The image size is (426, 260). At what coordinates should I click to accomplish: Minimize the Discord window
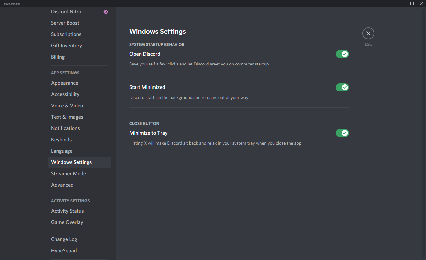click(x=403, y=4)
